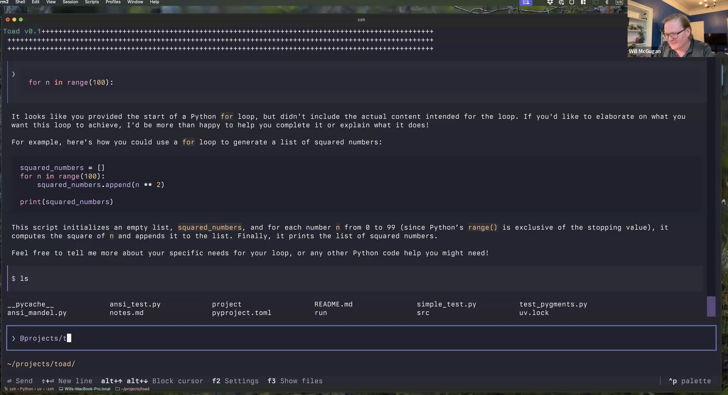The image size is (728, 395).
Task: Click the purple scrollbar thumb
Action: [711, 306]
